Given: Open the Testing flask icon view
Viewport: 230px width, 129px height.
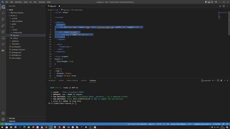Looking at the screenshot, I should [x=3, y=44].
